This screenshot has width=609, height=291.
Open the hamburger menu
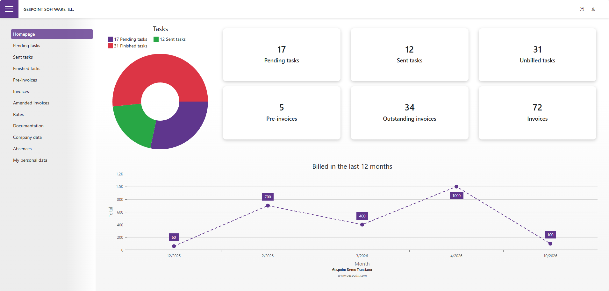[x=9, y=9]
